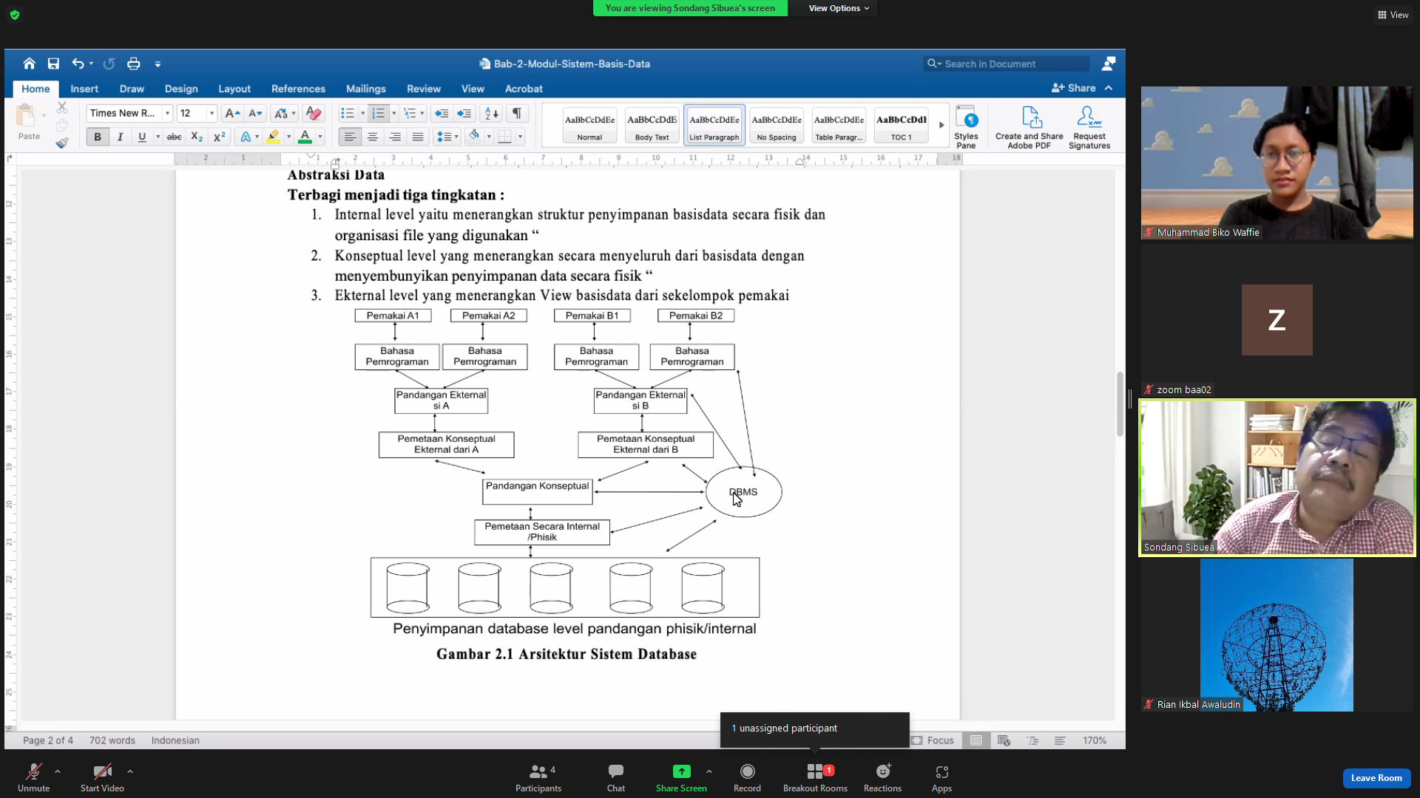Switch to the Insert tab
Viewport: 1420px width, 798px height.
click(84, 89)
